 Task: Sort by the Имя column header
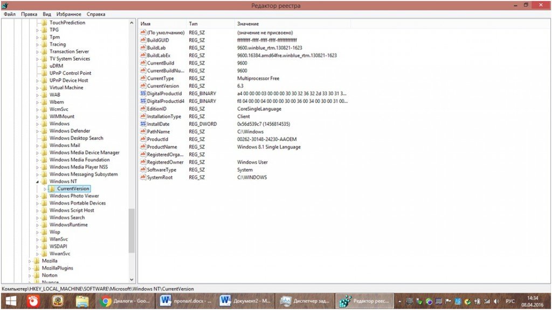coord(162,24)
